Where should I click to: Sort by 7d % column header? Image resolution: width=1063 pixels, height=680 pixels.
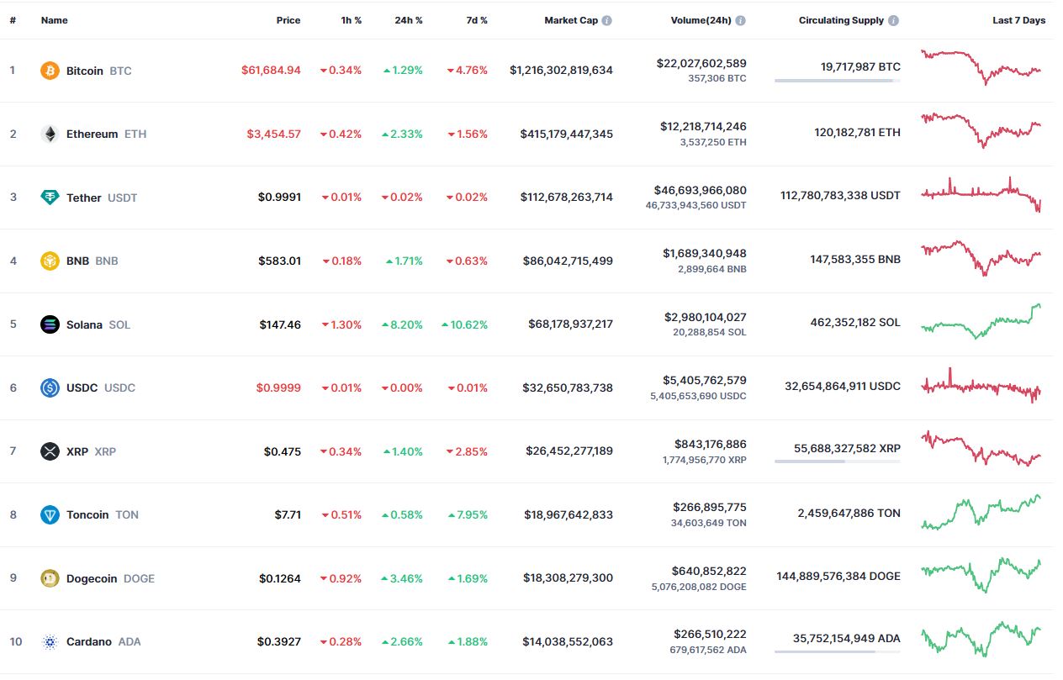click(477, 20)
